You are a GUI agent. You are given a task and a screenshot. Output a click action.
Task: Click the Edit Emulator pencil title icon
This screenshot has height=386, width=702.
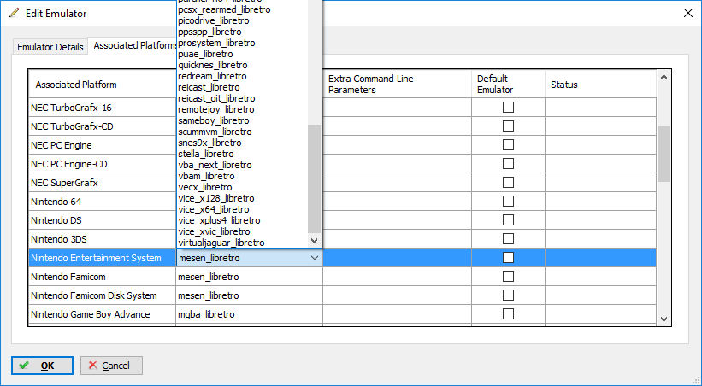[15, 13]
